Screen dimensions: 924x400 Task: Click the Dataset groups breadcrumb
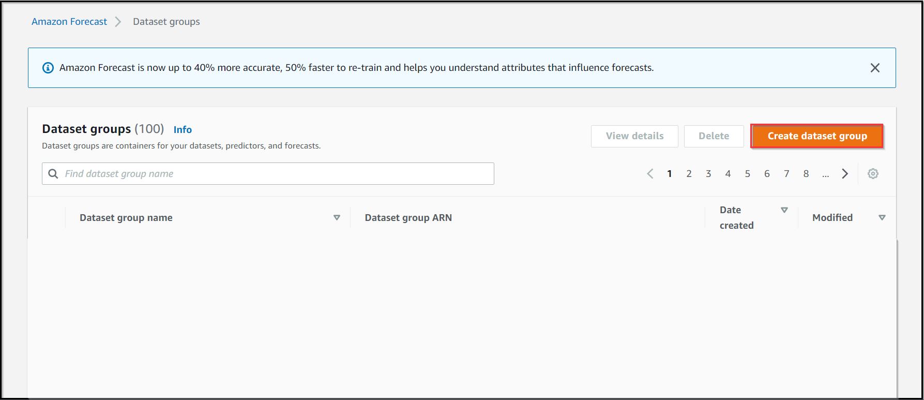pyautogui.click(x=166, y=22)
